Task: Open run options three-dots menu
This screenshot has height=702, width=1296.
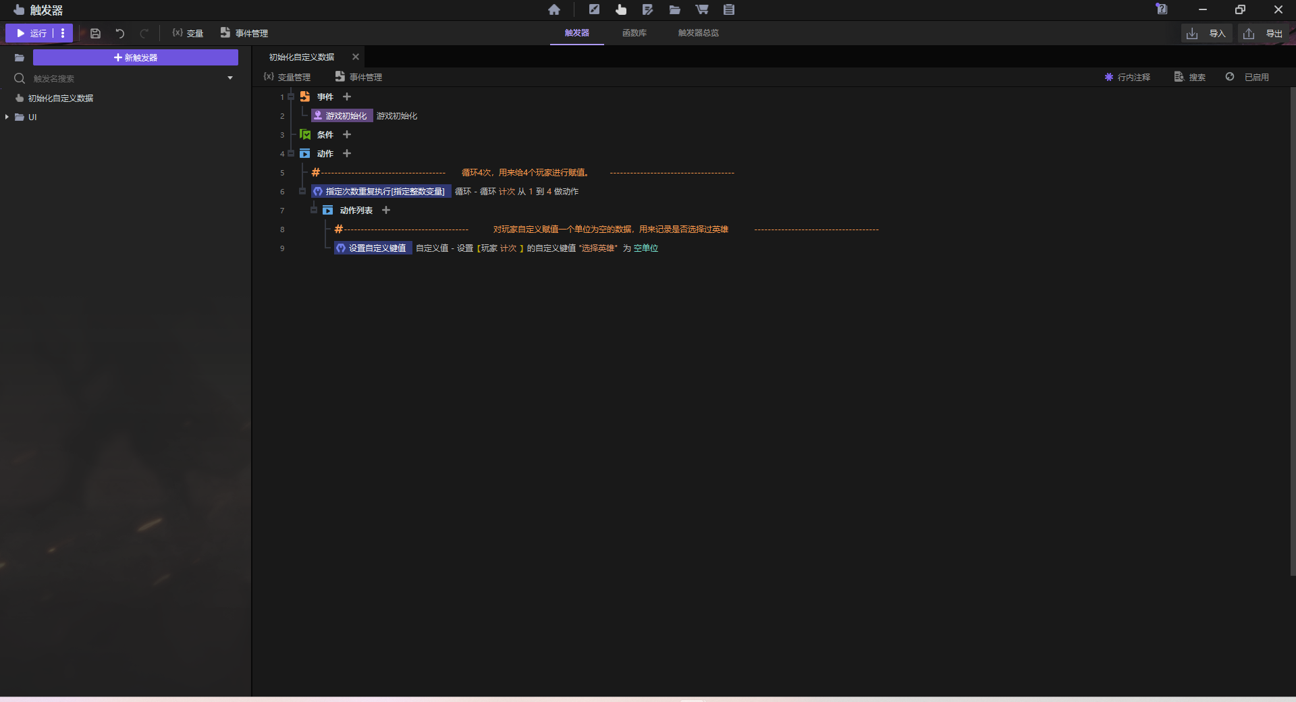Action: point(63,32)
